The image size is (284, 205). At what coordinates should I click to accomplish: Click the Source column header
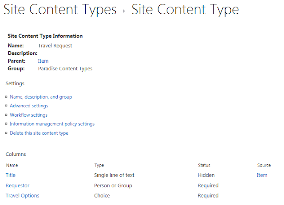tap(264, 165)
